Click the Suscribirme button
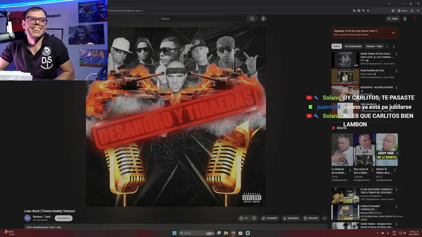 (63, 218)
